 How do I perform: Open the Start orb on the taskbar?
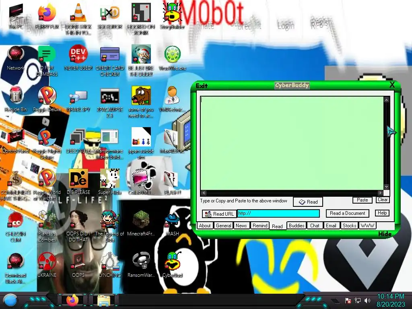tap(10, 300)
